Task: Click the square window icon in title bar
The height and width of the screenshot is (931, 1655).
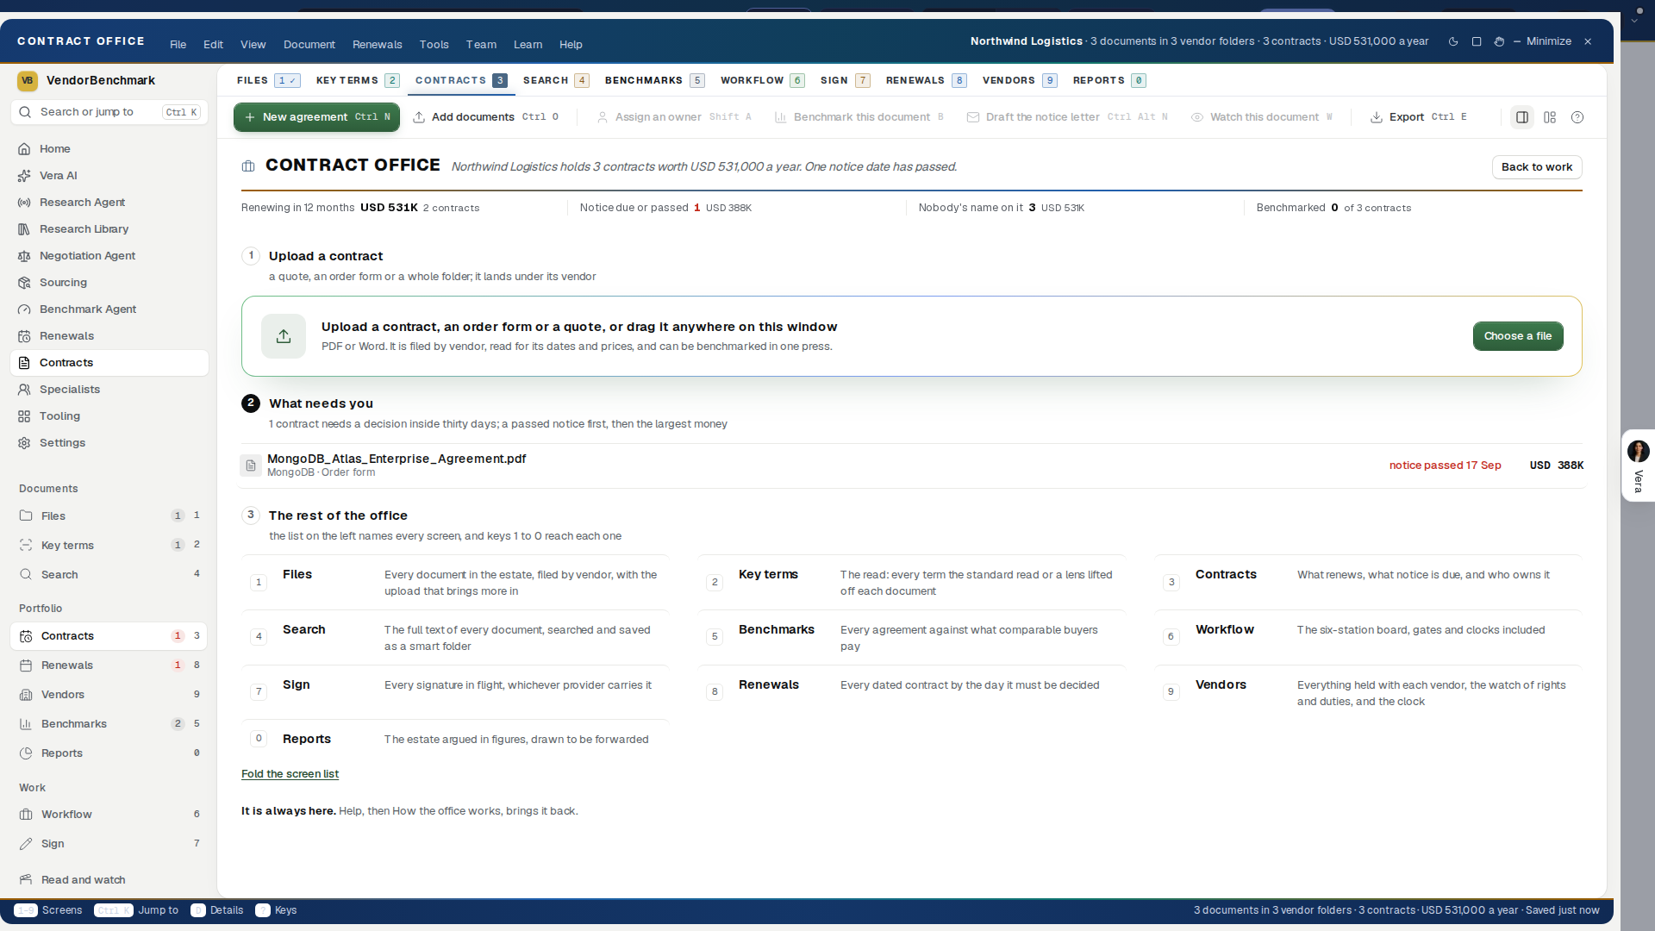Action: tap(1477, 41)
